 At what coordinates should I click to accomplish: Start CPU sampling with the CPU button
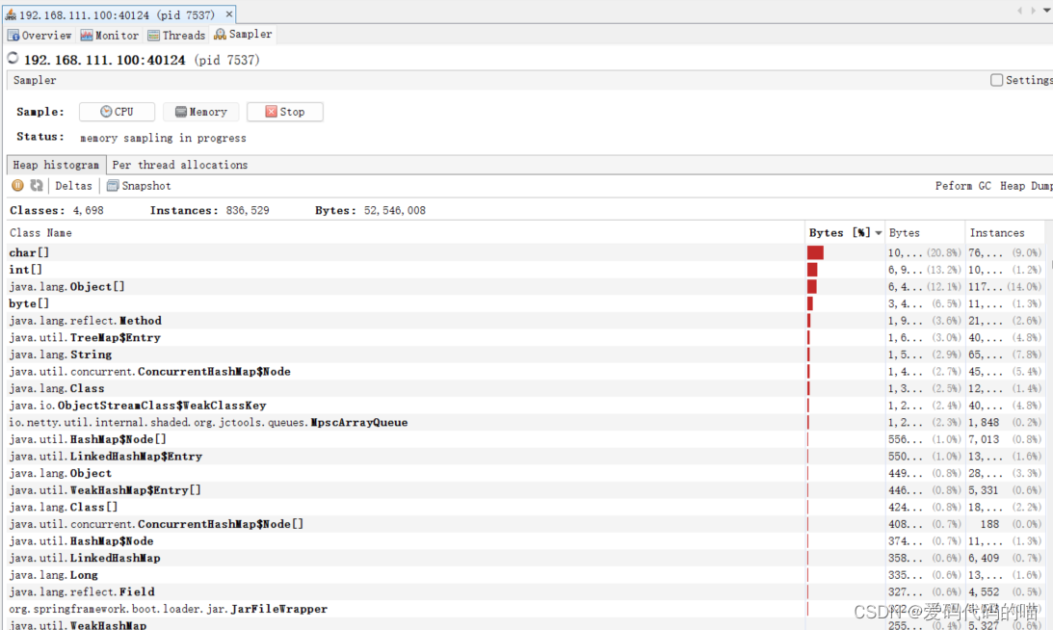(x=117, y=111)
